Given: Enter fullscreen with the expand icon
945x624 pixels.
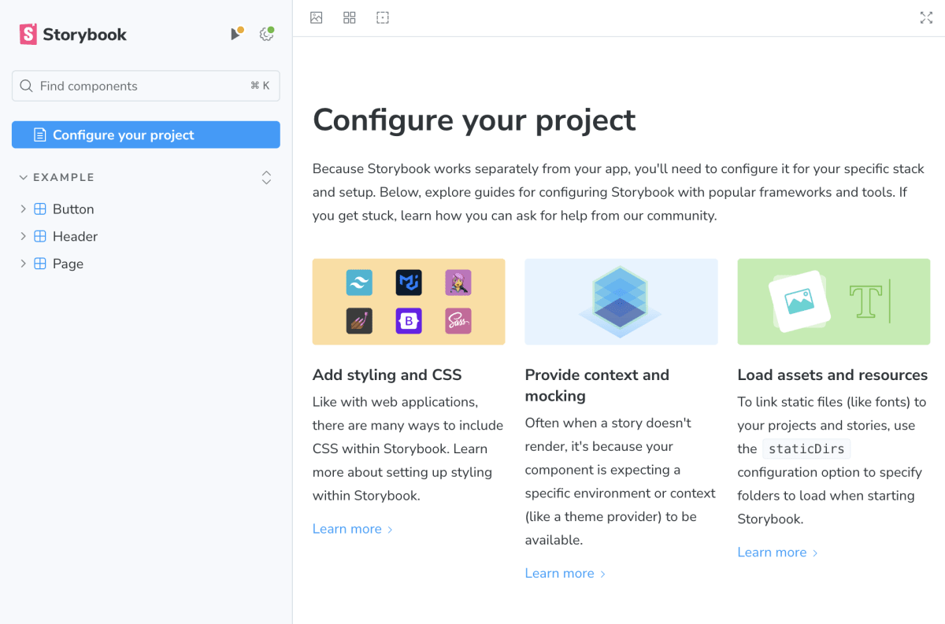Looking at the screenshot, I should click(926, 17).
